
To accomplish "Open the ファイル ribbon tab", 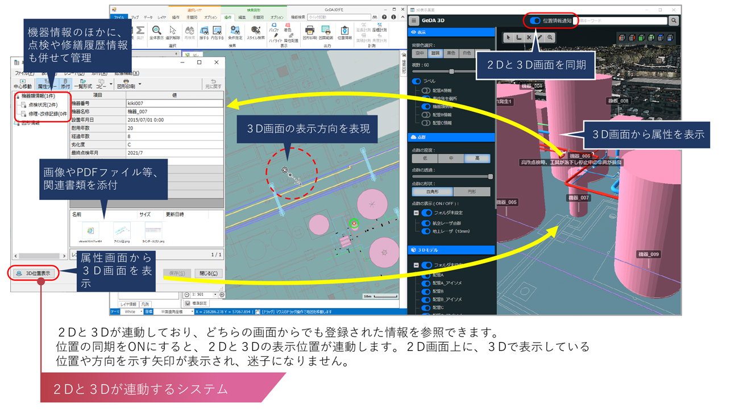I will pos(118,18).
